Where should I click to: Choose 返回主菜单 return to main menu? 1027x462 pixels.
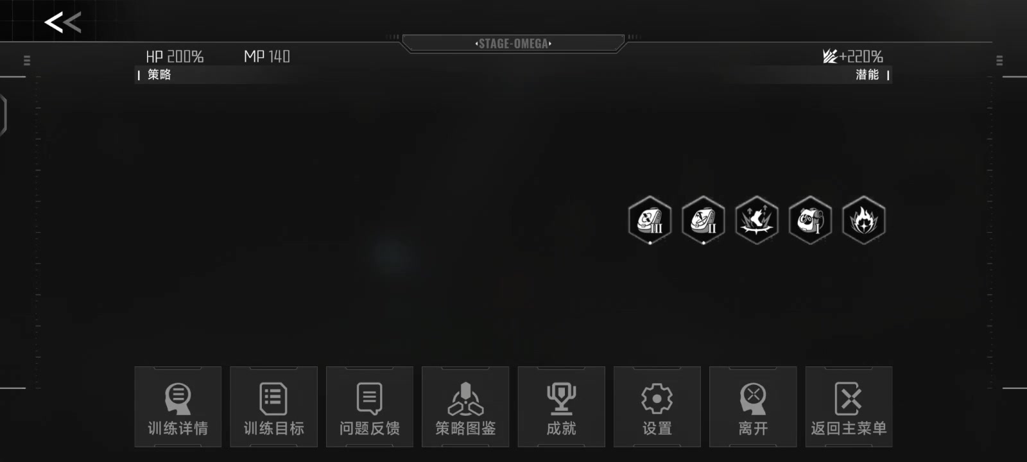[x=849, y=407]
